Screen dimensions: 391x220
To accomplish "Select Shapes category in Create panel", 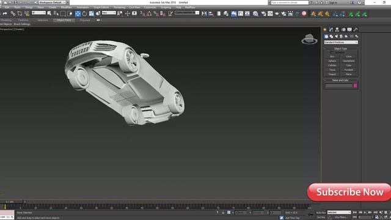I will tap(331, 37).
